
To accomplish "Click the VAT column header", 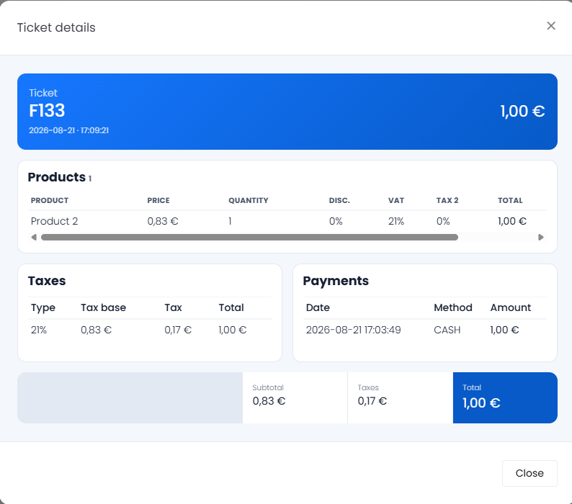I will coord(396,200).
